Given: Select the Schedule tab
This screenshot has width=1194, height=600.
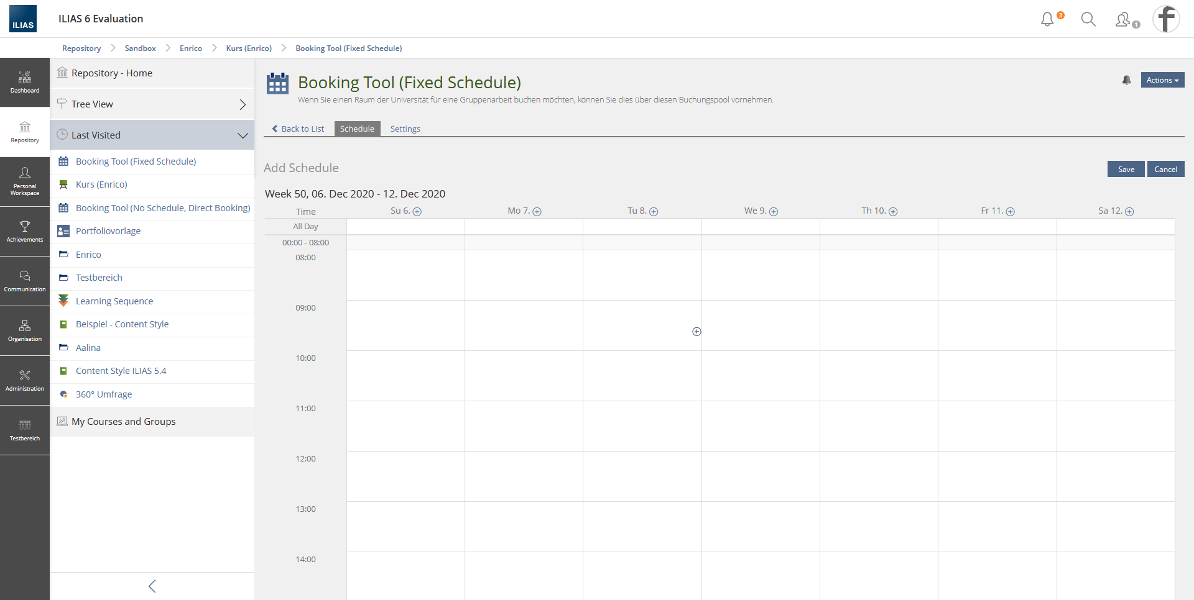Looking at the screenshot, I should point(357,129).
